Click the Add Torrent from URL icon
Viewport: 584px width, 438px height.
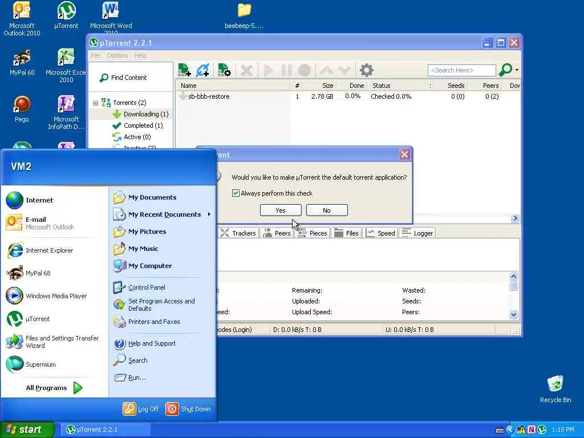click(202, 70)
